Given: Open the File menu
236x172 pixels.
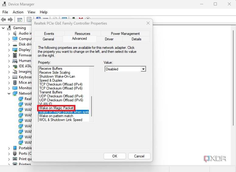Looking at the screenshot, I should [5, 12].
